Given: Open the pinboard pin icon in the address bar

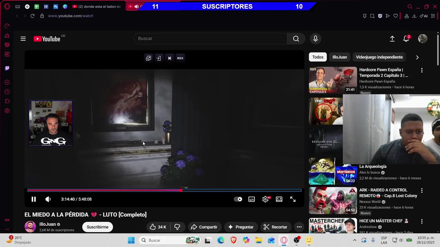Looking at the screenshot, I should pyautogui.click(x=365, y=16).
